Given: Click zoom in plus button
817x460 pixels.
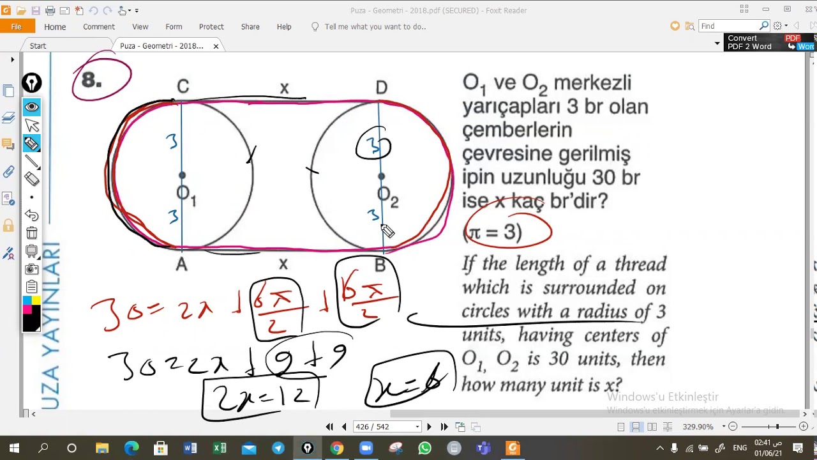Looking at the screenshot, I should click(x=804, y=427).
